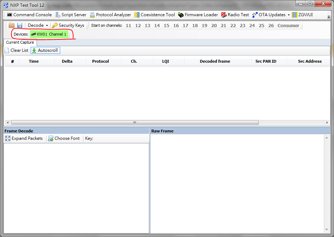Click the open file folder icon
Screen dimensions: 334x237
pyautogui.click(x=12, y=25)
